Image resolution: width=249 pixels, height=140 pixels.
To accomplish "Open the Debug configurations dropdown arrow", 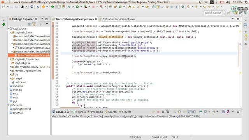I will pyautogui.click(x=73, y=7).
